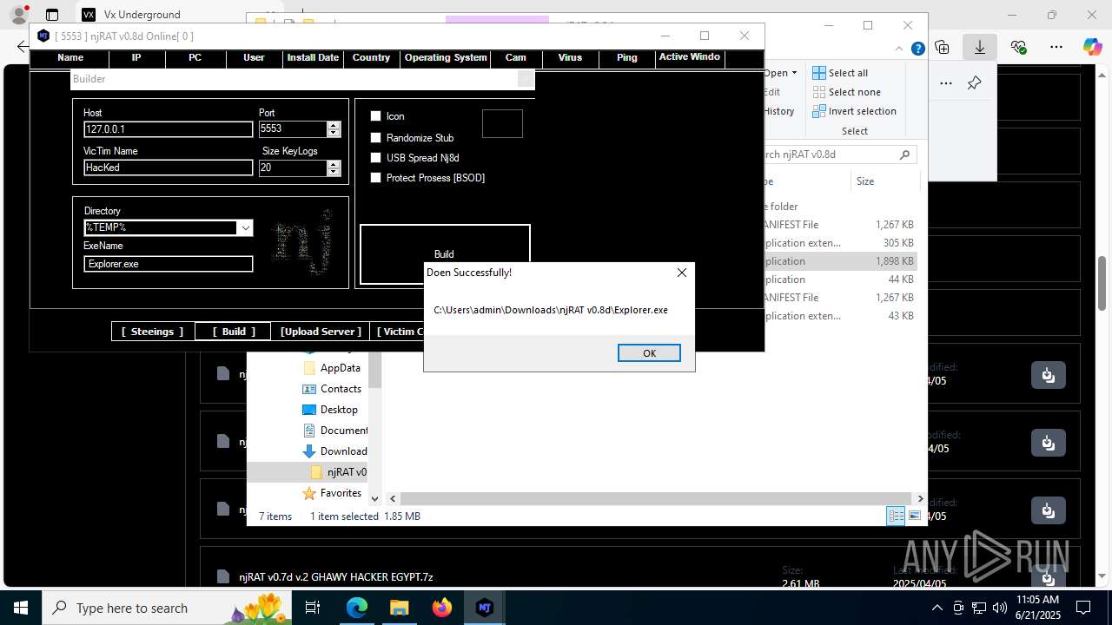Select the Name column header

click(70, 58)
